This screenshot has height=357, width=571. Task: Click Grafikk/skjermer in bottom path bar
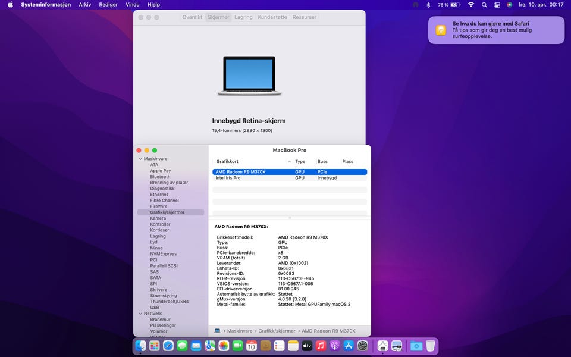[x=277, y=331]
